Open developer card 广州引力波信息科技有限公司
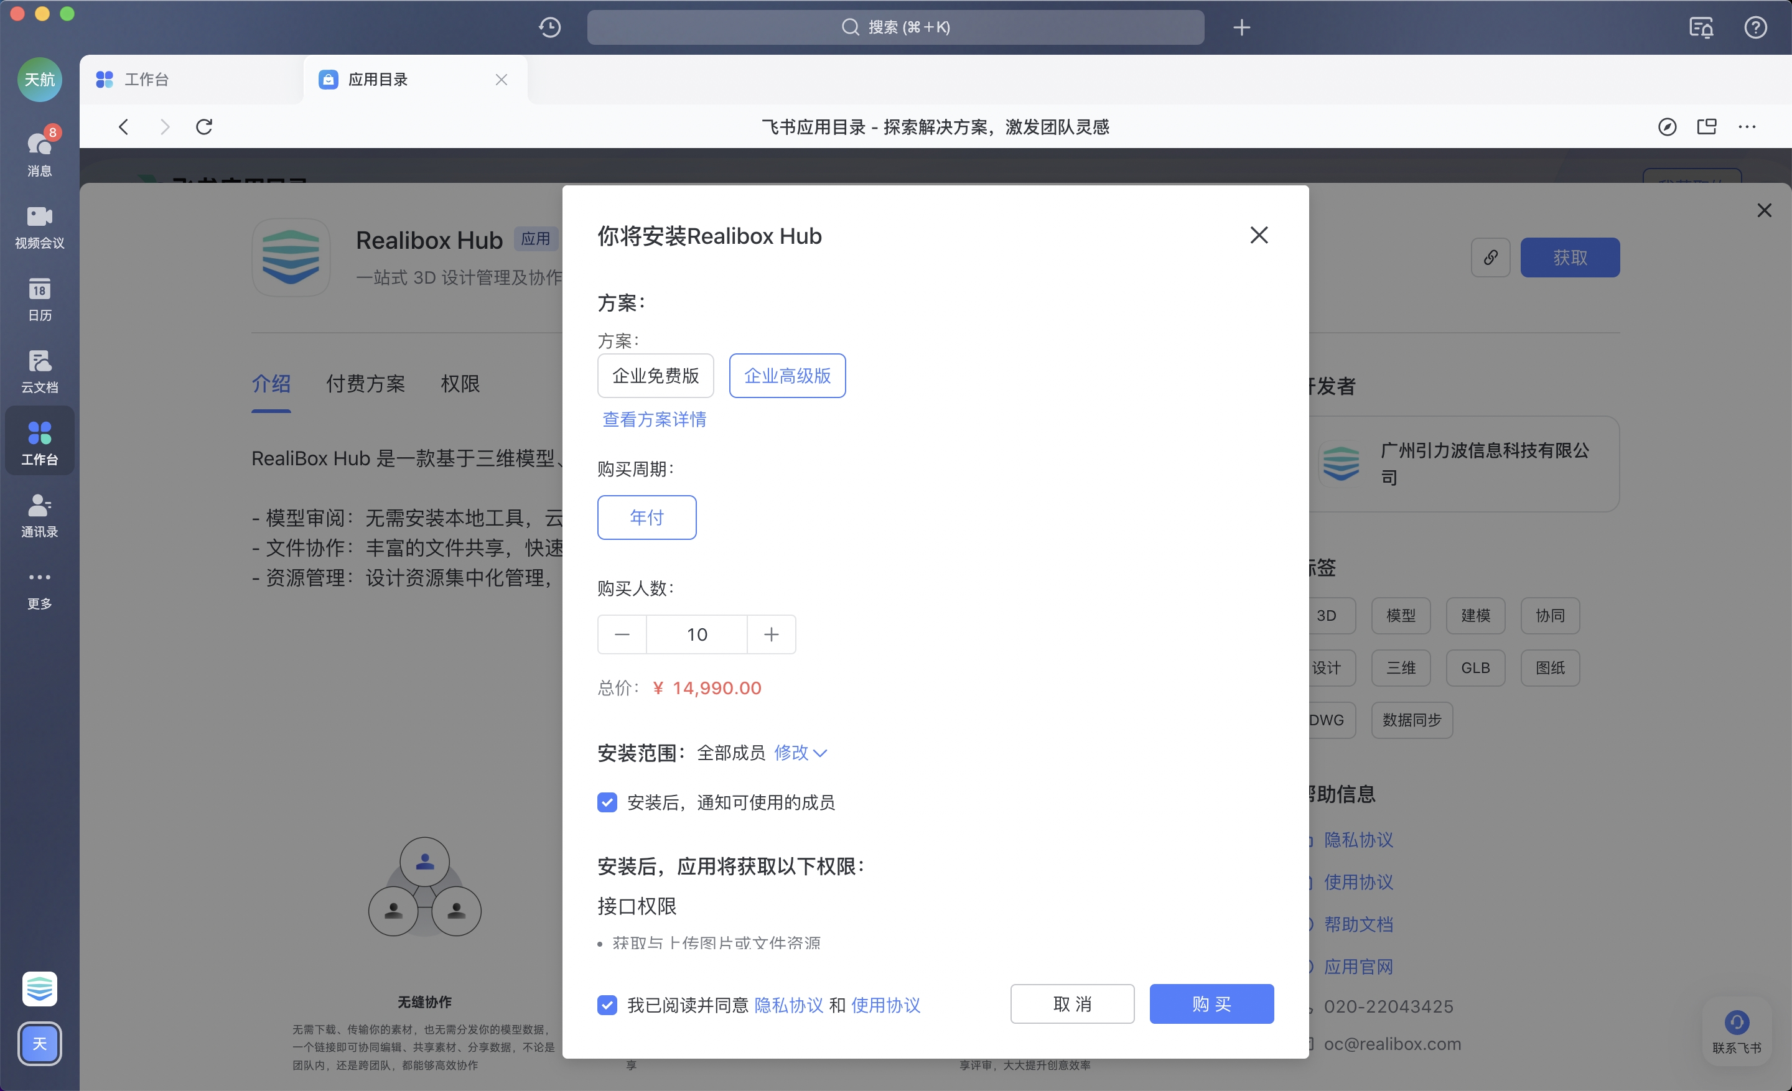1792x1091 pixels. pos(1463,464)
